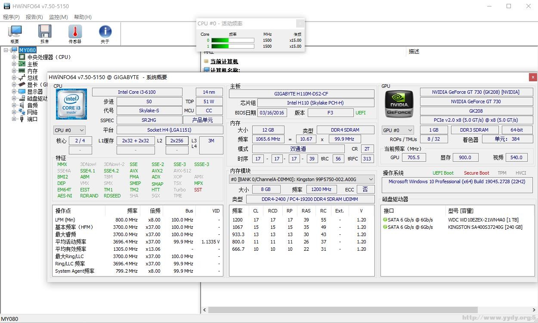Select the 内存 memory tree icon

tap(22, 71)
